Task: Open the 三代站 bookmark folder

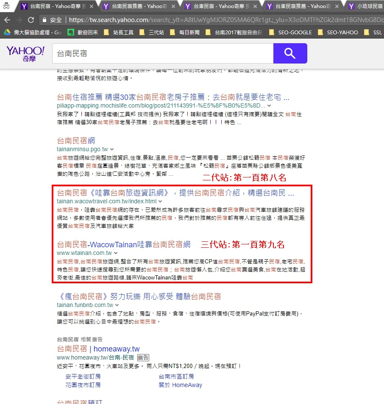Action: click(x=152, y=32)
